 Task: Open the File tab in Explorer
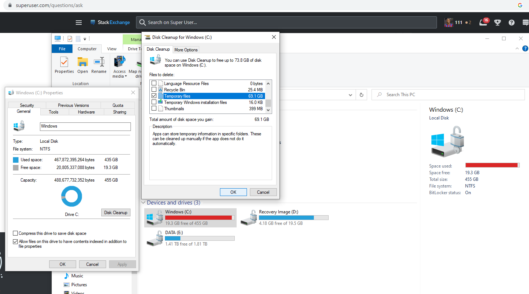click(62, 49)
